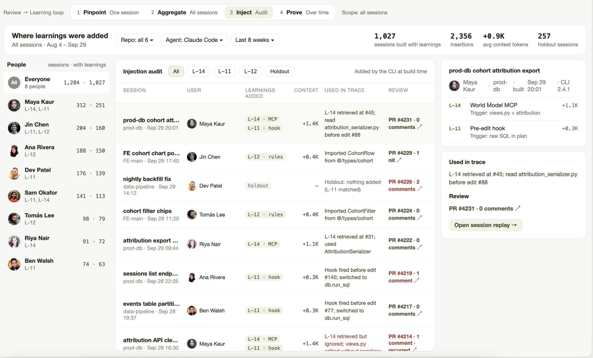Select the Holdout filter chip
Image resolution: width=593 pixels, height=358 pixels.
(280, 71)
